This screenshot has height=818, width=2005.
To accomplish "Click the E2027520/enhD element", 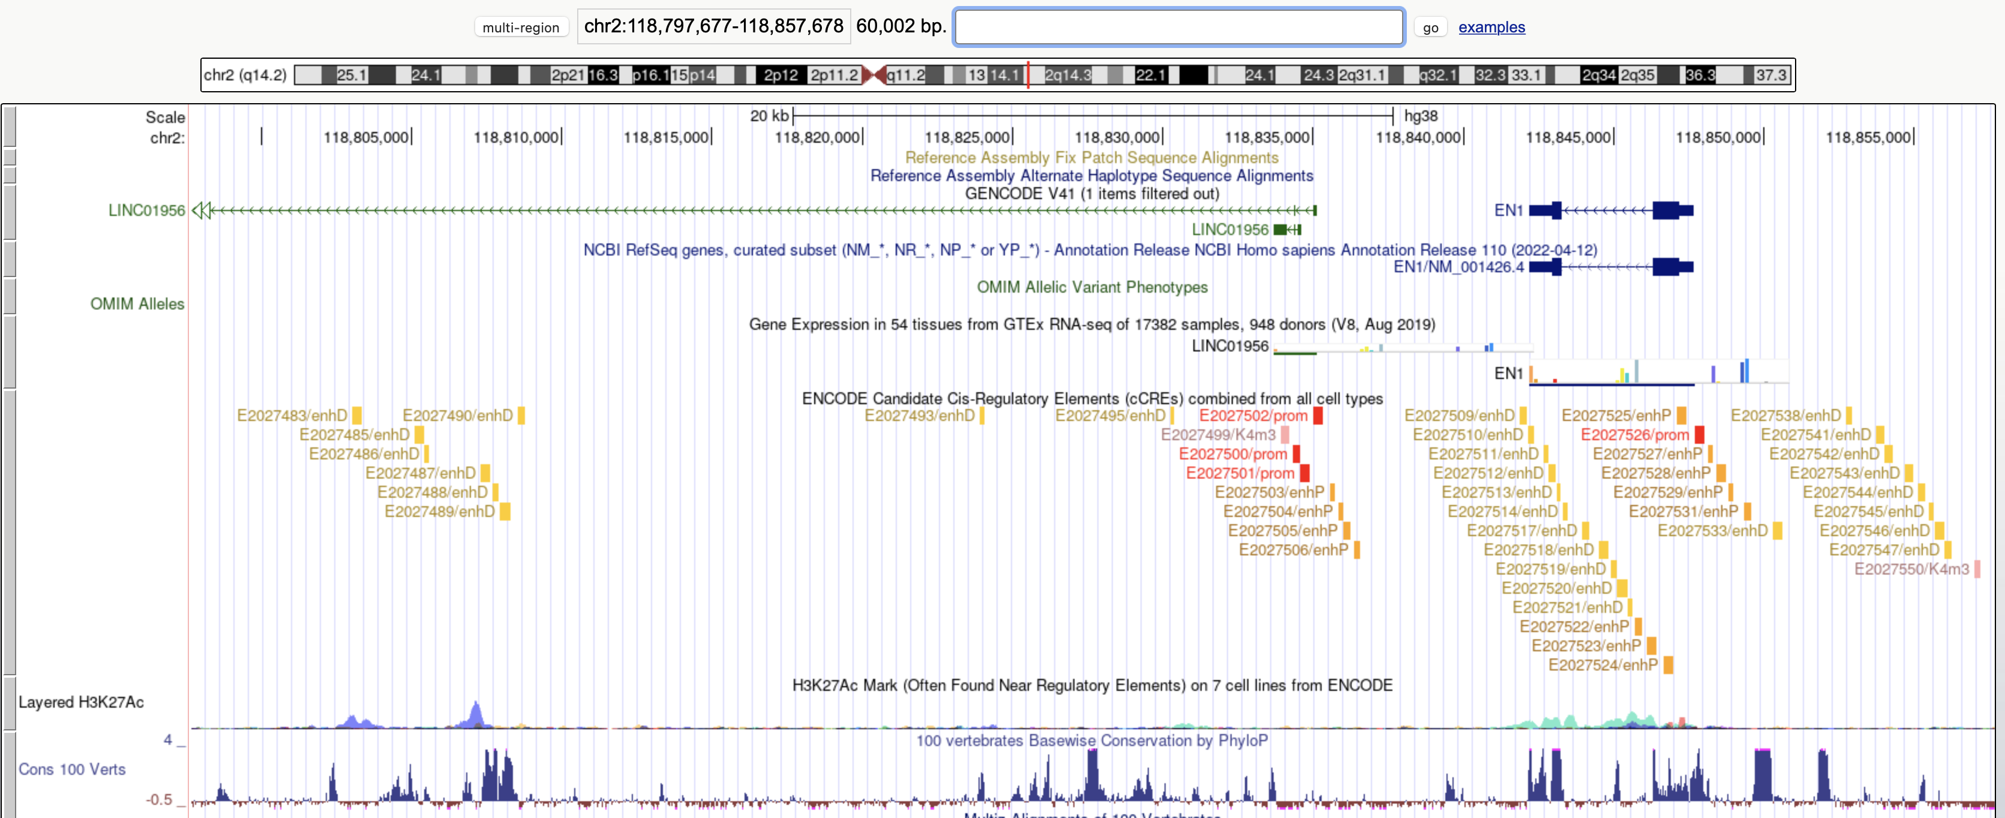I will (1621, 588).
